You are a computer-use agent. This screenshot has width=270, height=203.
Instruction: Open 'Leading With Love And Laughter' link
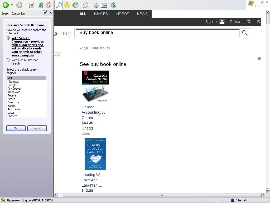tap(93, 180)
